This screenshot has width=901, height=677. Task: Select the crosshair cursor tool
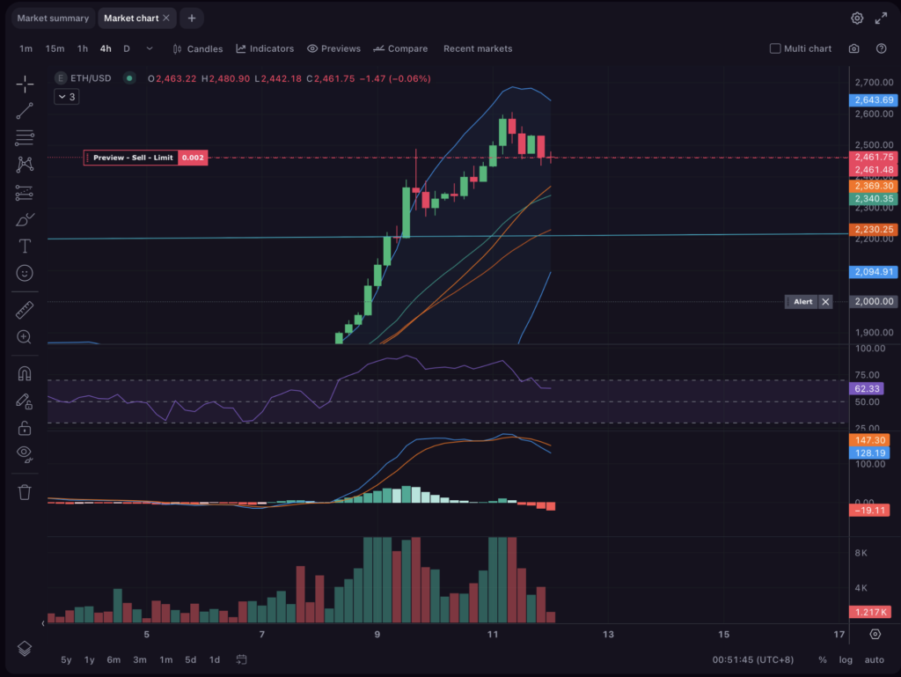(x=24, y=84)
